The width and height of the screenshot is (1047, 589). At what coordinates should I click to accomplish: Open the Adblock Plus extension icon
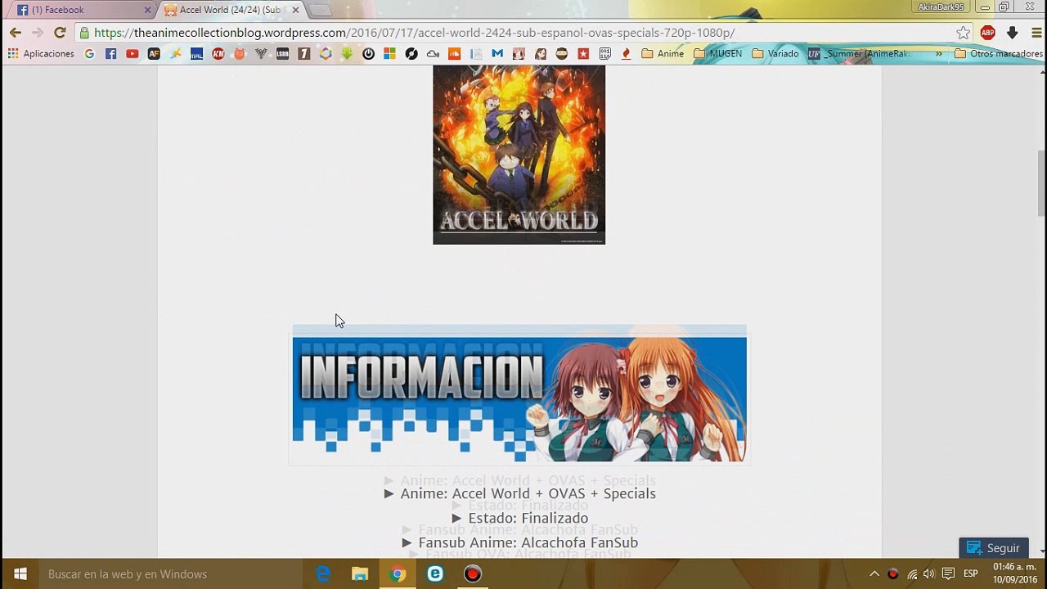click(x=987, y=33)
